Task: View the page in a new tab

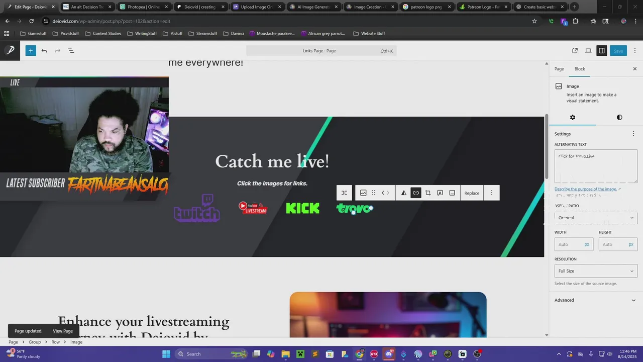Action: click(x=575, y=51)
